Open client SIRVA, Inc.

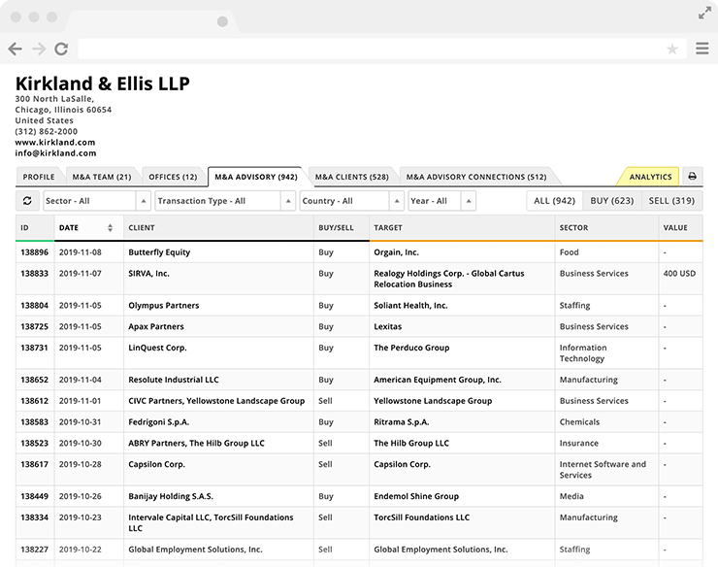(x=148, y=274)
